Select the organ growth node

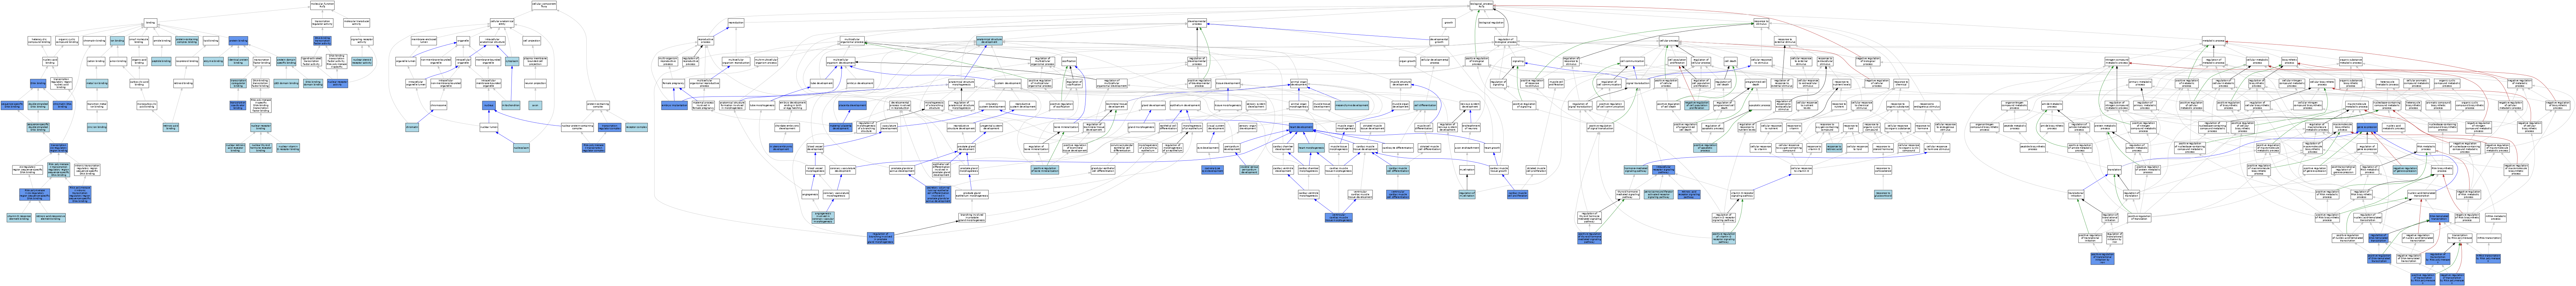click(x=1407, y=61)
